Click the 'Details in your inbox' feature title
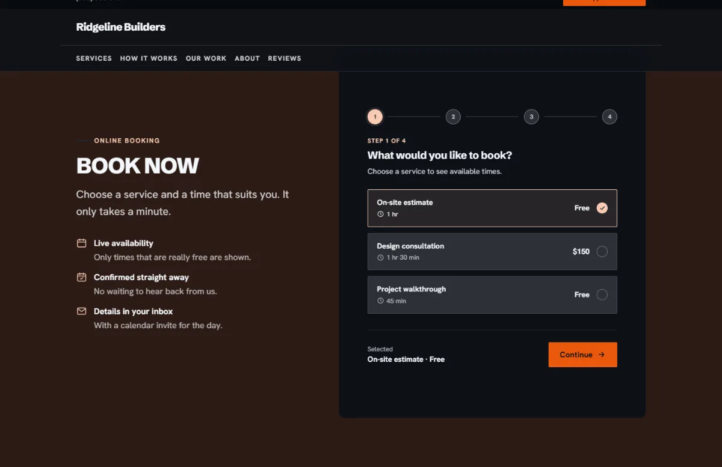 click(134, 311)
